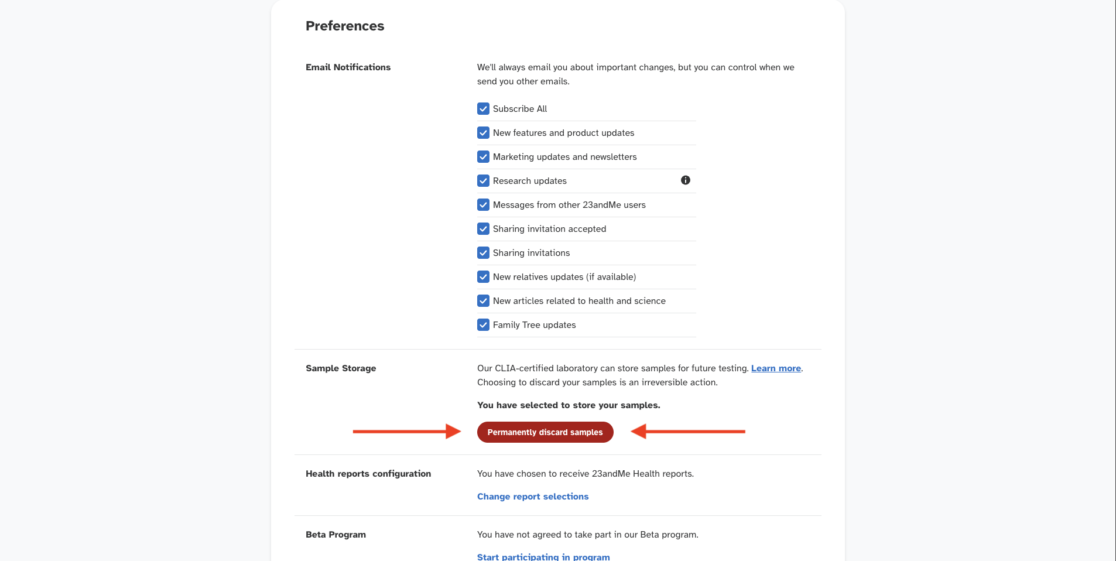Toggle Family Tree updates checkbox

click(483, 325)
